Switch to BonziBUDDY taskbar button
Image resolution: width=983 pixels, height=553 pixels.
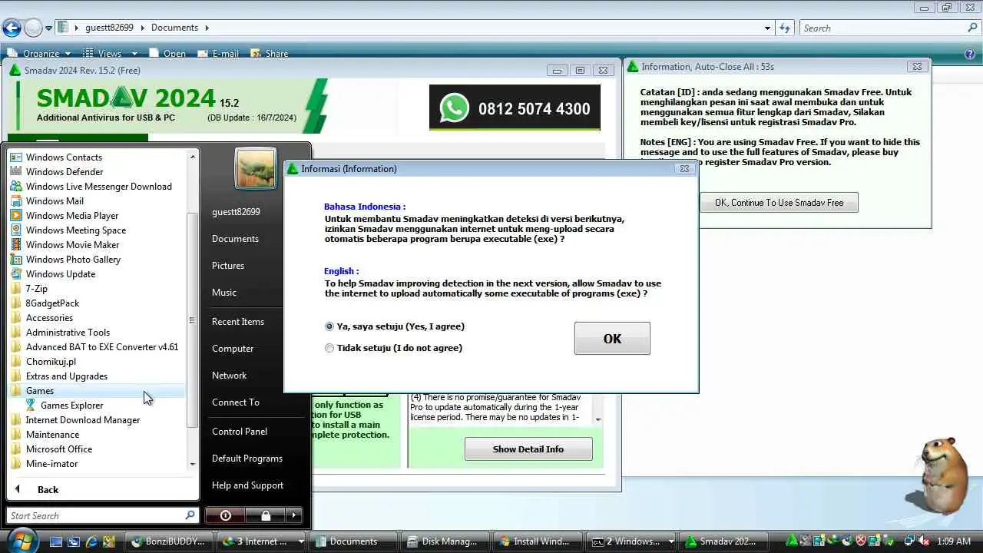tap(169, 541)
